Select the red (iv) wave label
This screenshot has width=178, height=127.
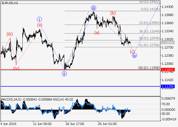pos(16,68)
